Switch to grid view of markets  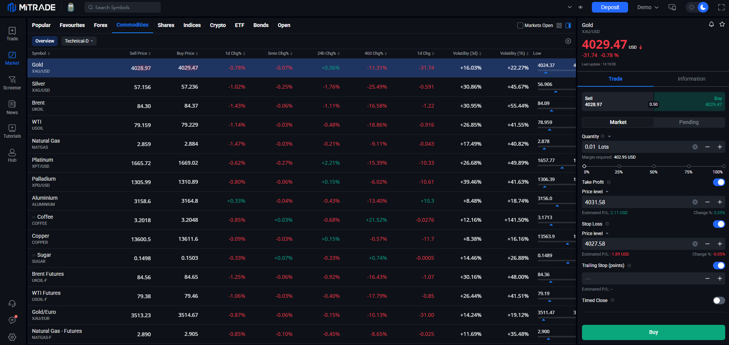[559, 25]
